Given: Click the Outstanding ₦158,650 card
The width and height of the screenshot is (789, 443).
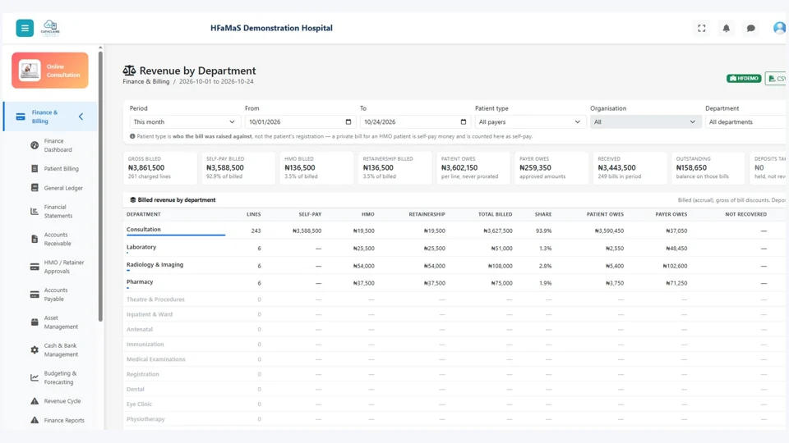Looking at the screenshot, I should pos(708,167).
